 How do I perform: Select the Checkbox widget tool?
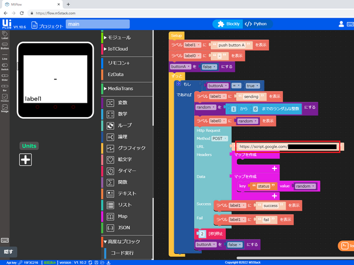click(x=5, y=98)
